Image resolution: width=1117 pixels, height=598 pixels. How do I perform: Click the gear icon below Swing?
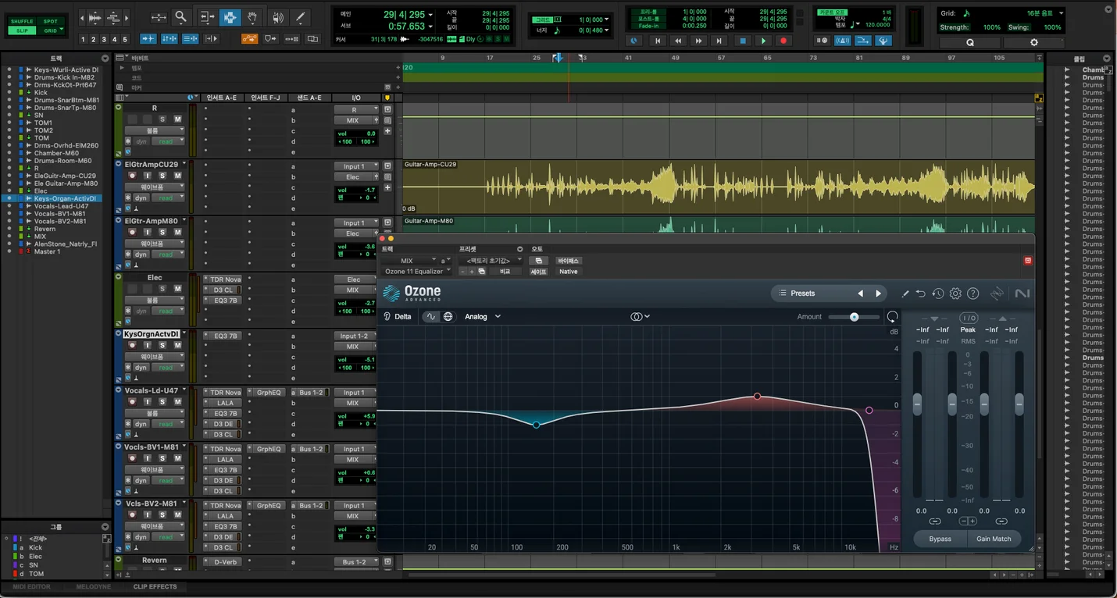pos(1034,43)
